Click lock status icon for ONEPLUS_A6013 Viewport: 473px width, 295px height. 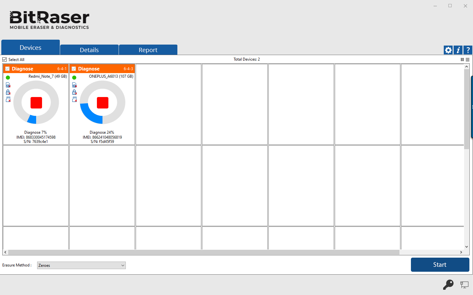(x=75, y=92)
